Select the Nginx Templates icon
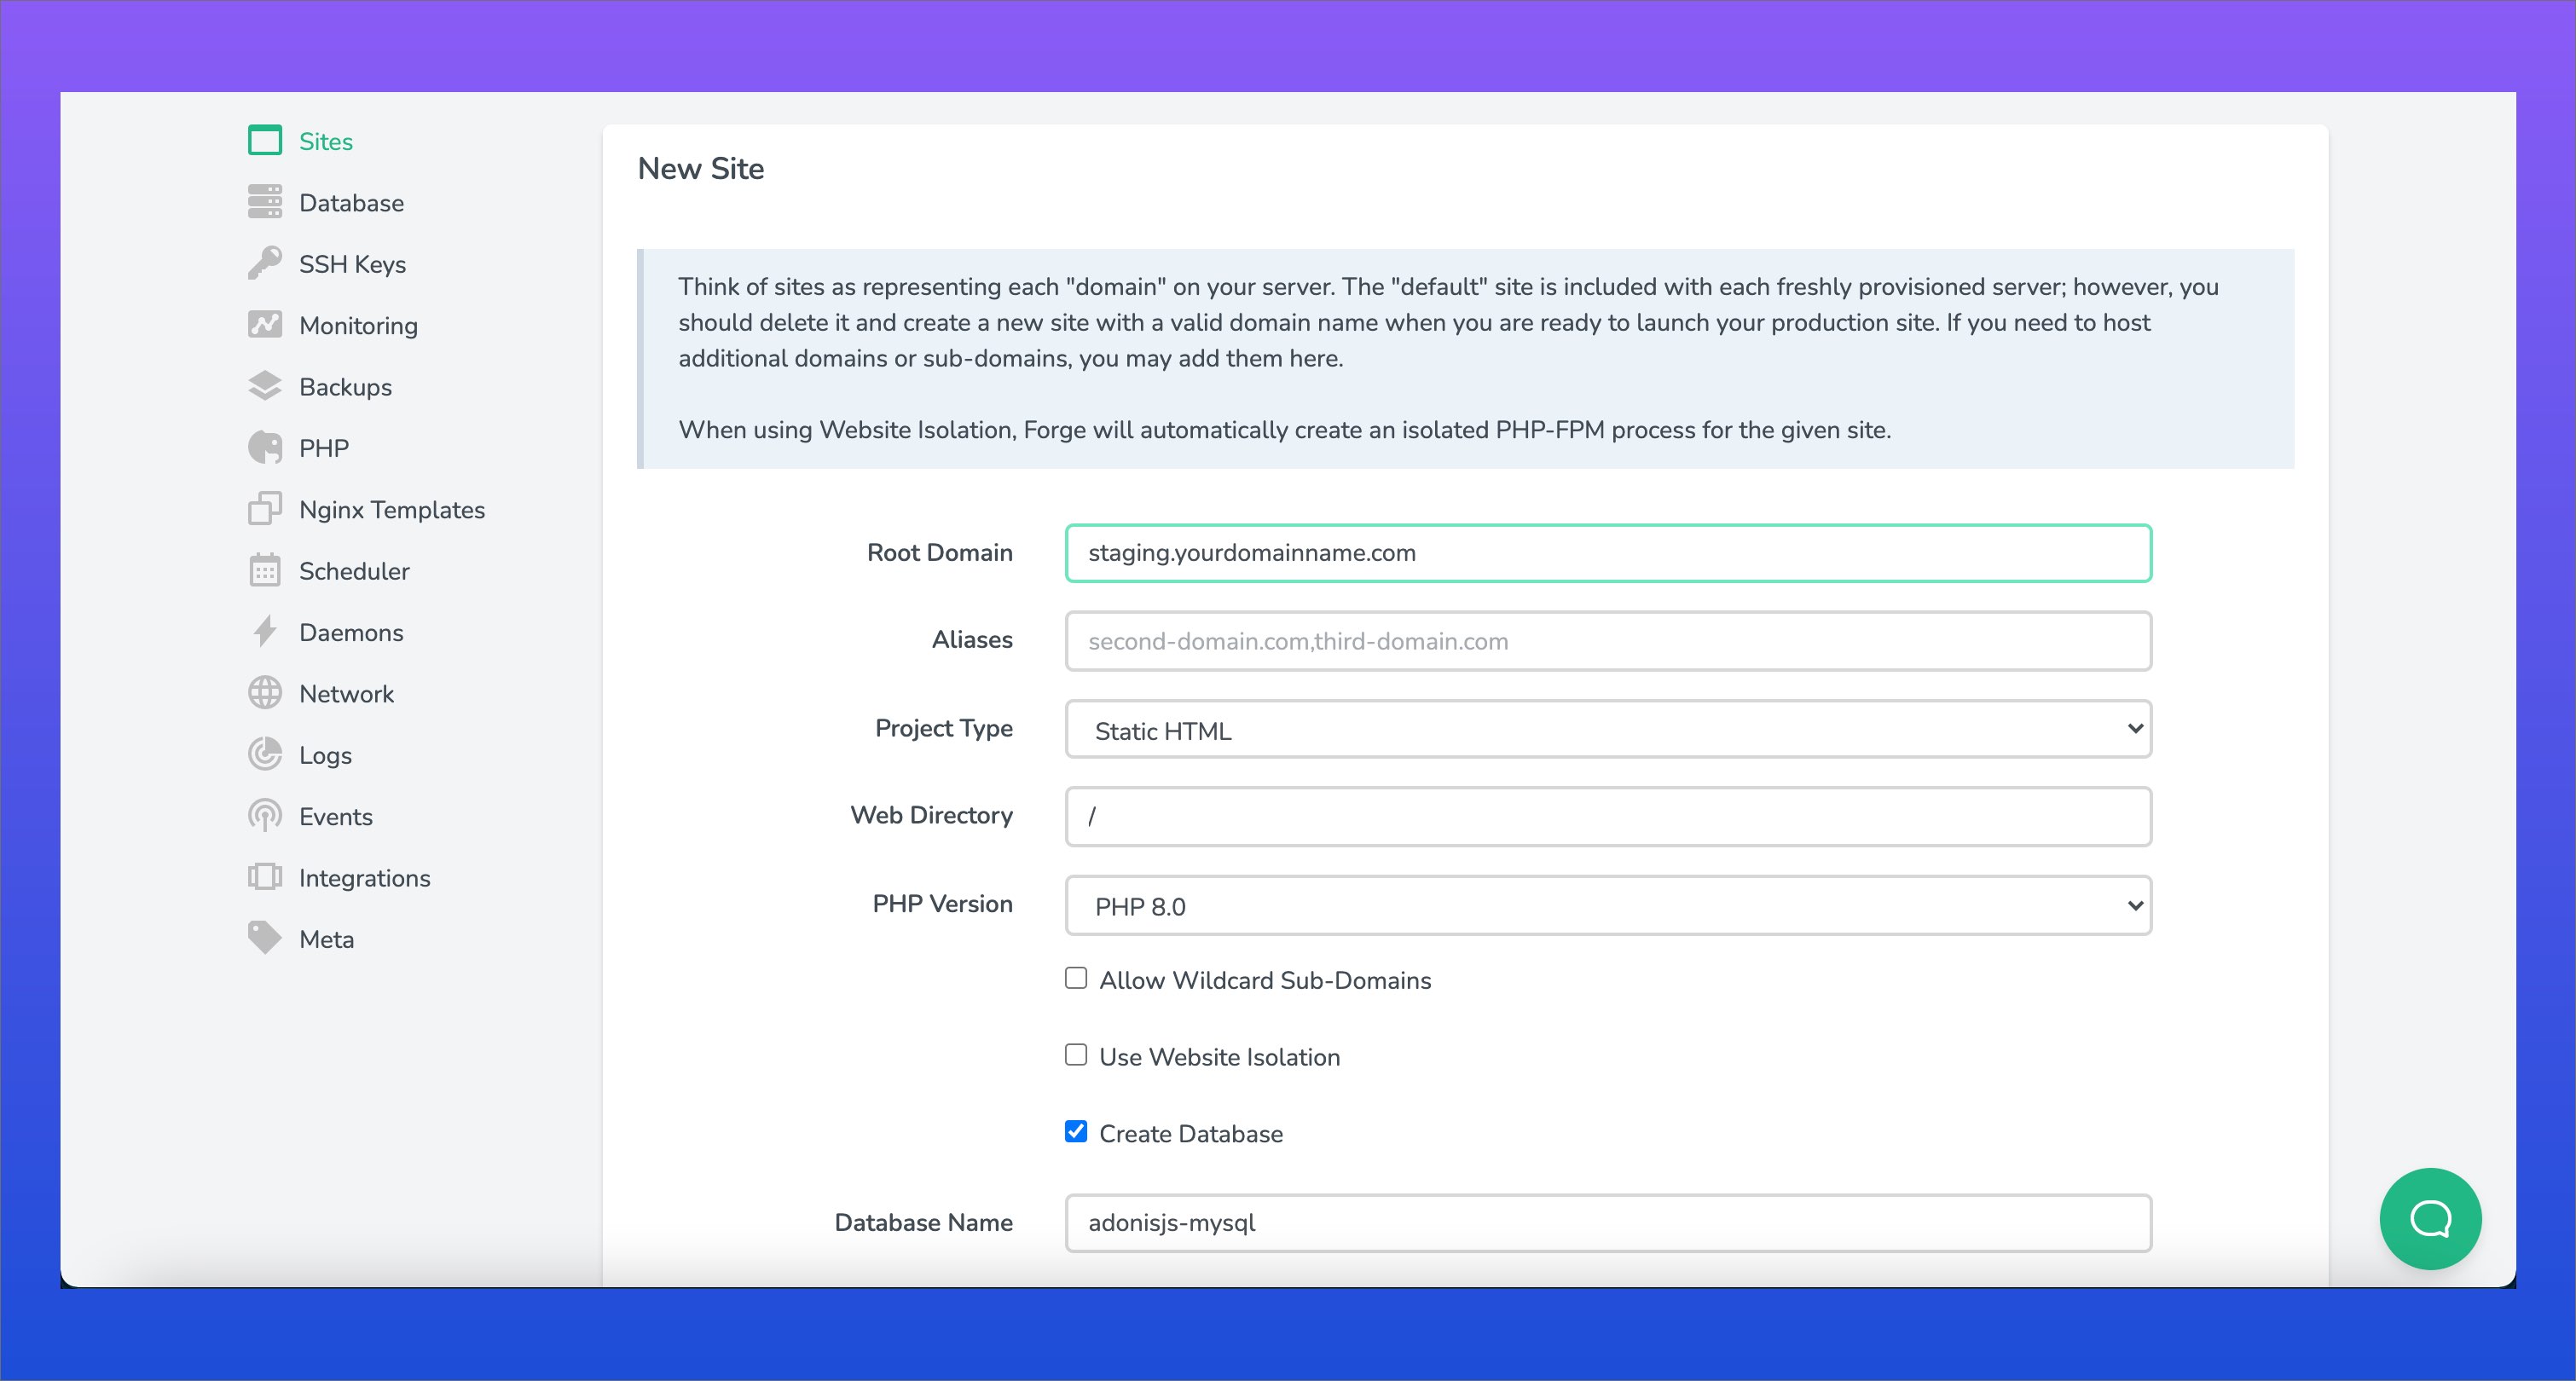The image size is (2576, 1381). [x=264, y=509]
